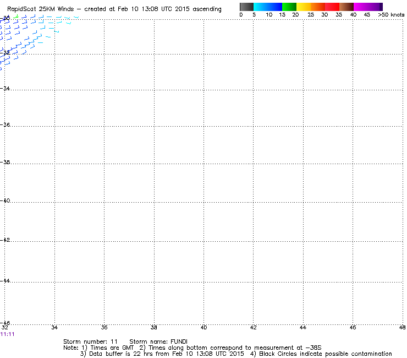Click the legend tick label '25'
Screen dimensions: 407x358
[311, 15]
